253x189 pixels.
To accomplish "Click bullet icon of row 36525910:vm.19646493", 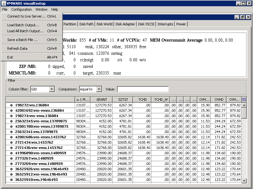I will (11, 180).
